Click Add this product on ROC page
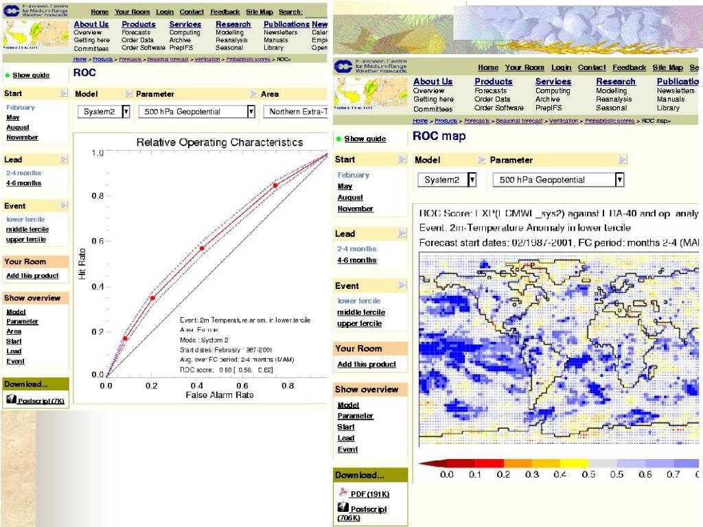This screenshot has width=703, height=527. coord(32,276)
